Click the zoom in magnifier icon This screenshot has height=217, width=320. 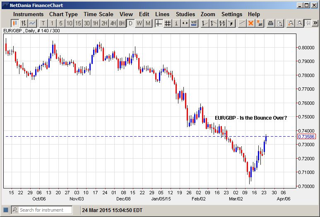pos(291,23)
